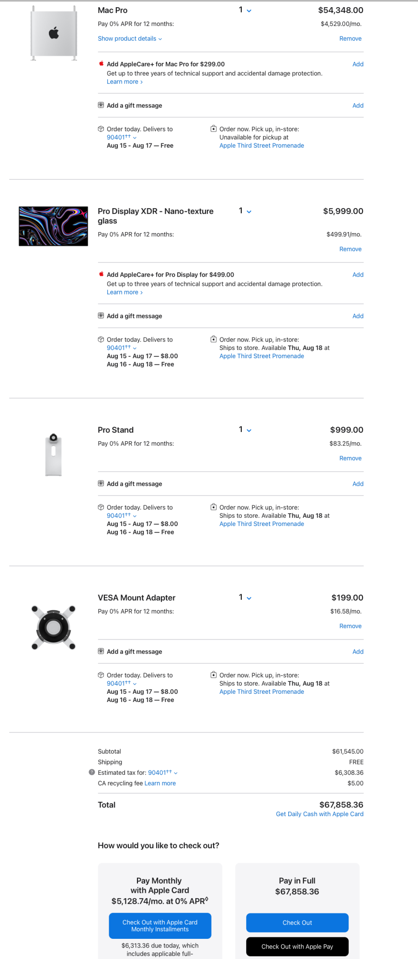Click the gift icon under Mac Pro
The image size is (418, 959).
pos(101,105)
